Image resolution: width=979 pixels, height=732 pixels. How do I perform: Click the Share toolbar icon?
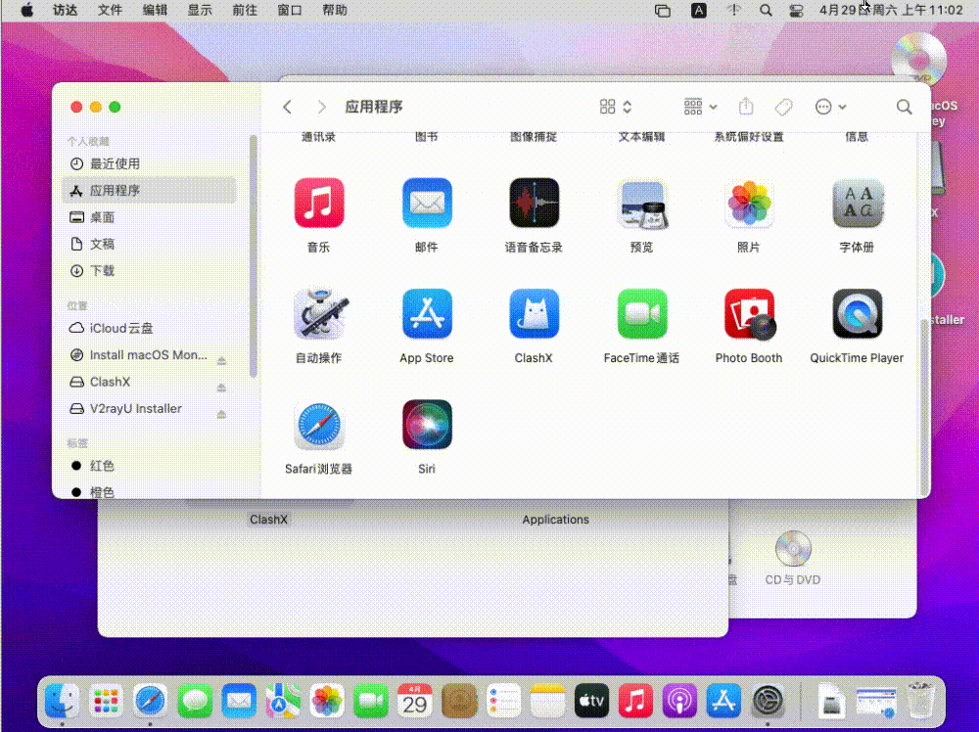click(x=746, y=107)
